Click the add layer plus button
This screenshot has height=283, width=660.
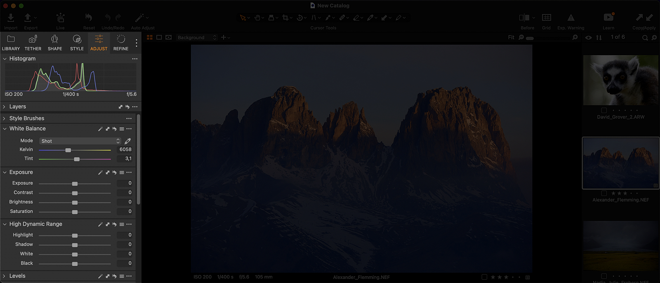224,38
